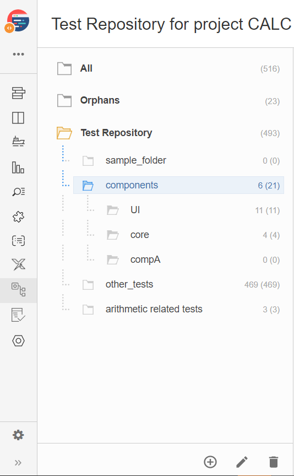Click the trash delete folder button
This screenshot has width=294, height=476.
(274, 462)
